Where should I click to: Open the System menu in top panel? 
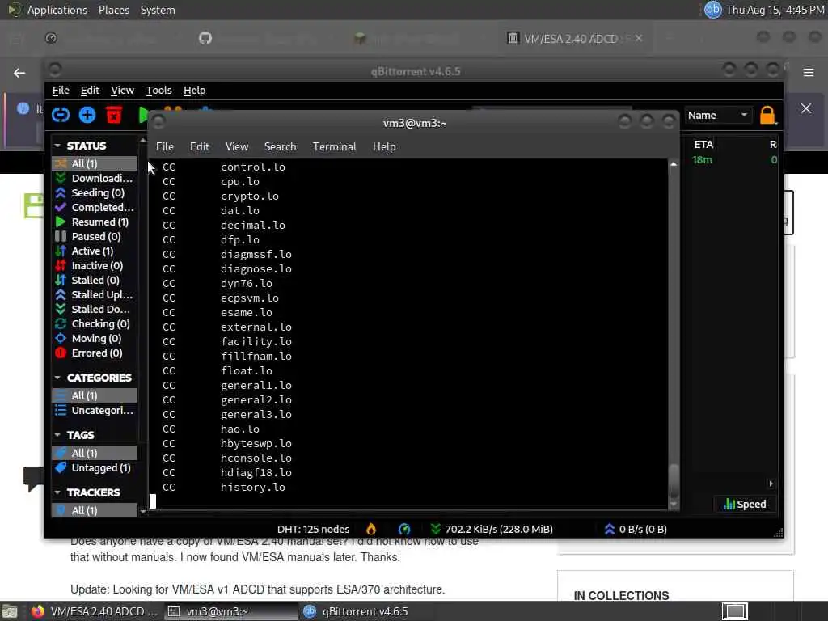pyautogui.click(x=158, y=10)
